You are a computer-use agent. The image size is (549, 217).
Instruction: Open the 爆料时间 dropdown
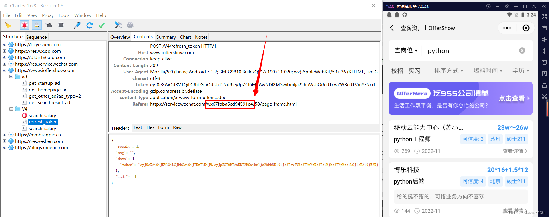pyautogui.click(x=488, y=71)
